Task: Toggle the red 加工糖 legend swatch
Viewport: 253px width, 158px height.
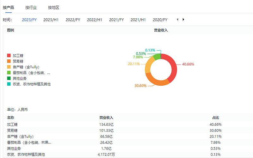Action: 9,56
